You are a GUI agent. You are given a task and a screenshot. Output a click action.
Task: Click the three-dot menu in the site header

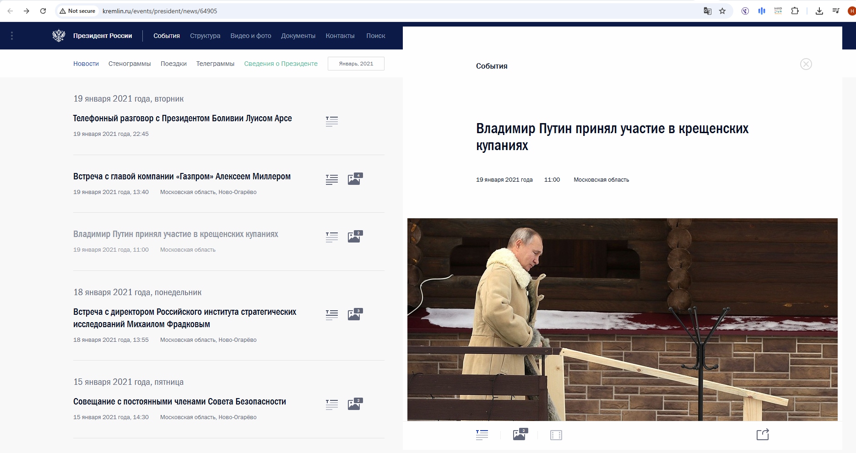[x=12, y=36]
